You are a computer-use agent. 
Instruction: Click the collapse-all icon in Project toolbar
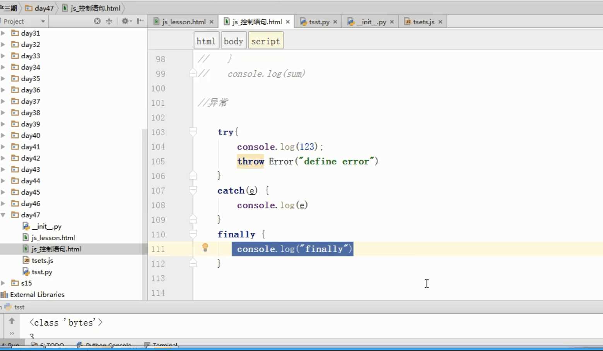coord(109,21)
